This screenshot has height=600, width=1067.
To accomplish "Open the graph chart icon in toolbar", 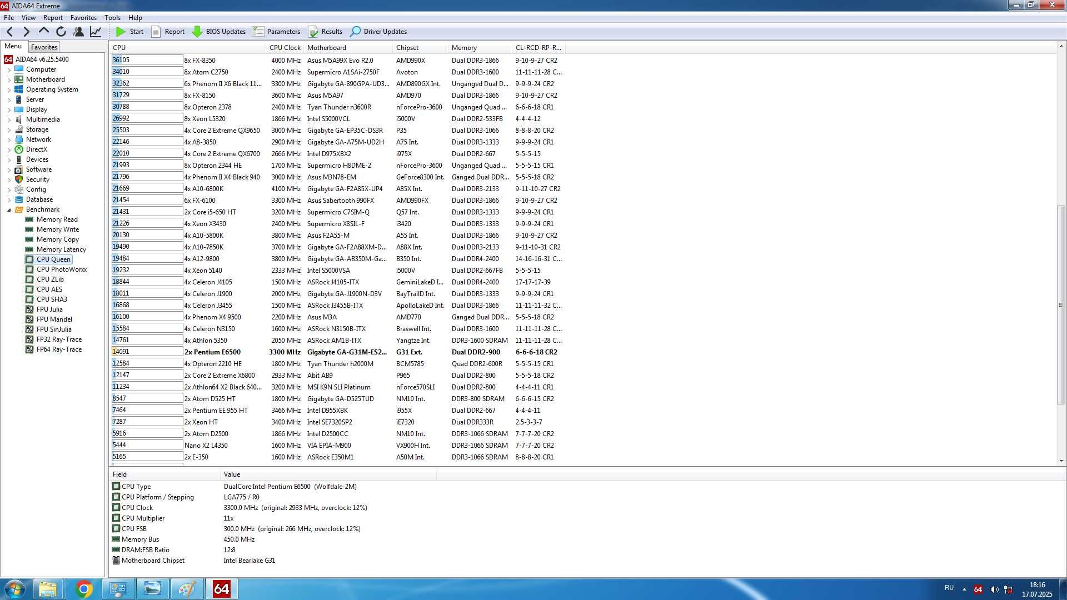I will pos(96,32).
